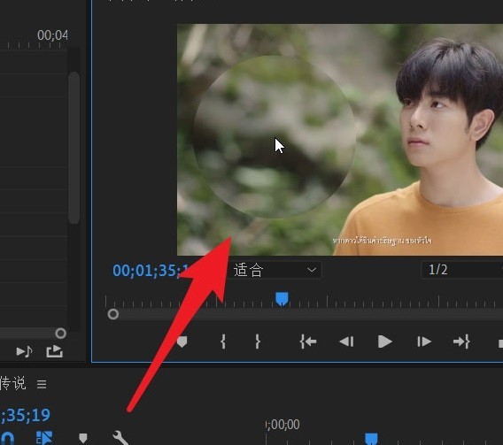Viewport: 503px width, 445px height.
Task: Click the left panel vertical scrollbar
Action: [74, 148]
